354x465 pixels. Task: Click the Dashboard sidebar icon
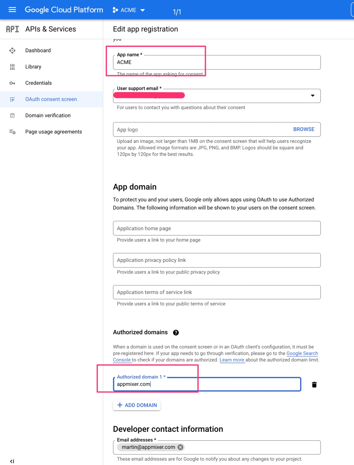click(12, 51)
